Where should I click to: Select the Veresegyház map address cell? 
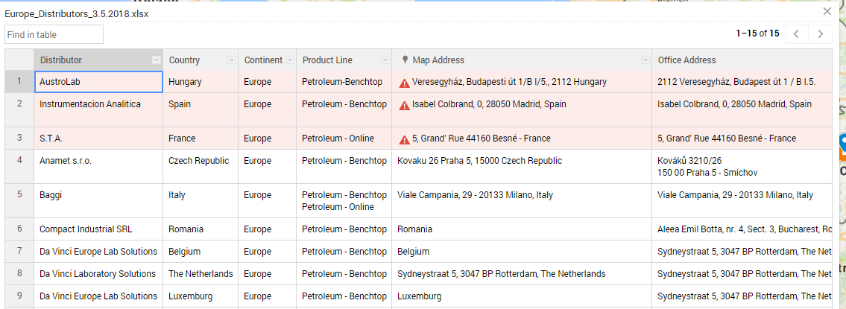[522, 82]
